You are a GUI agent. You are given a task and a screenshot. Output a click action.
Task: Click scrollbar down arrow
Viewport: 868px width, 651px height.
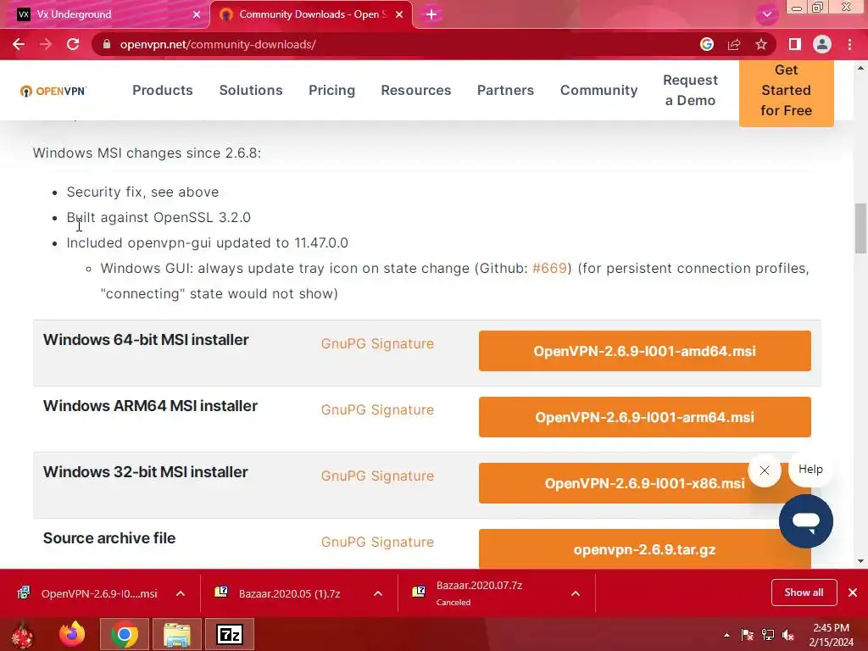pyautogui.click(x=860, y=561)
